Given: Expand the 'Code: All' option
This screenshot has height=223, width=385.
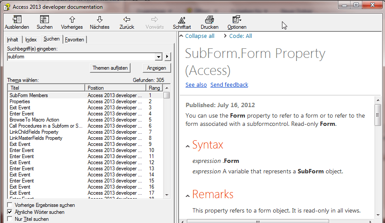Looking at the screenshot, I should (x=241, y=36).
